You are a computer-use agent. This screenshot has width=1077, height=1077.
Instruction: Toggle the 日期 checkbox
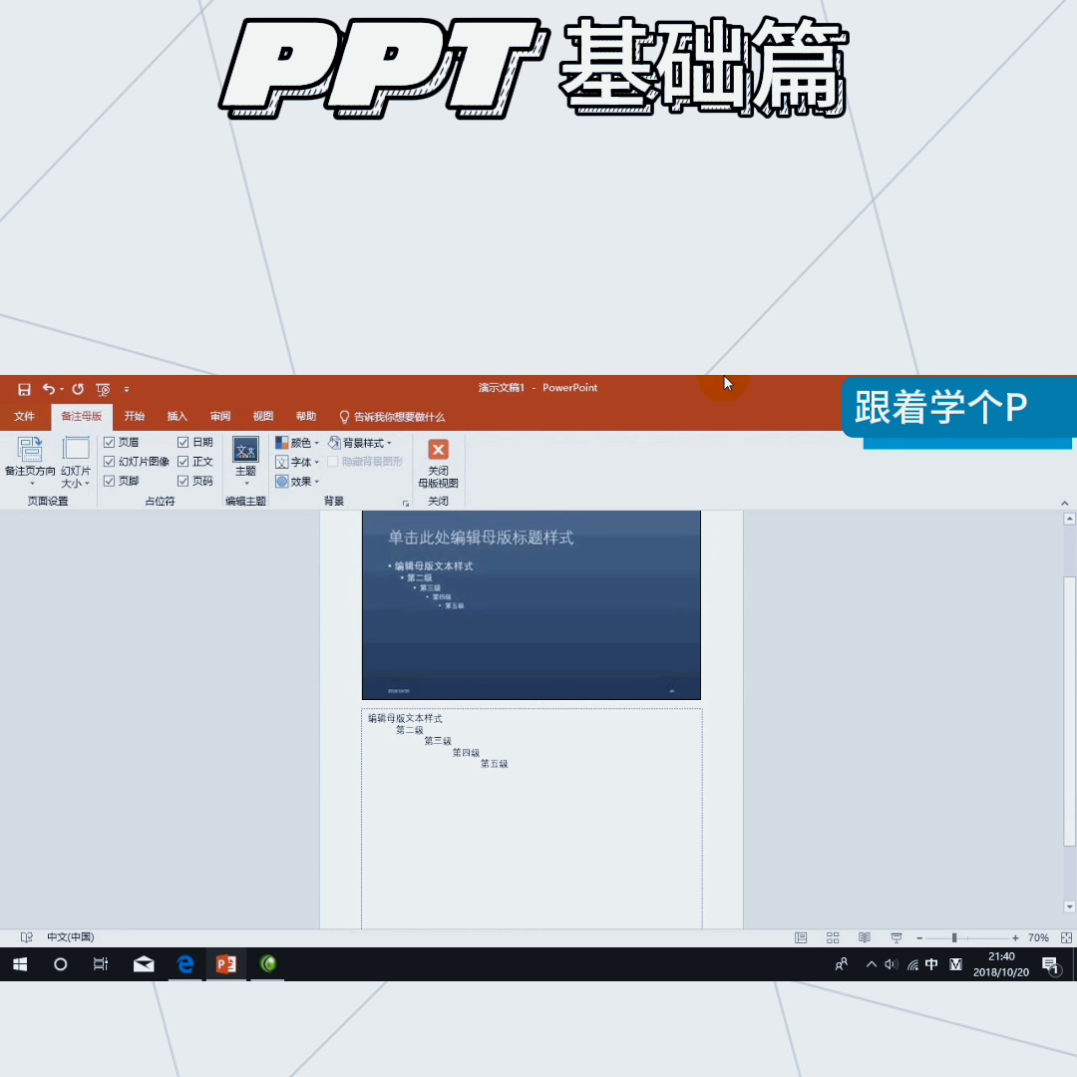click(x=182, y=443)
